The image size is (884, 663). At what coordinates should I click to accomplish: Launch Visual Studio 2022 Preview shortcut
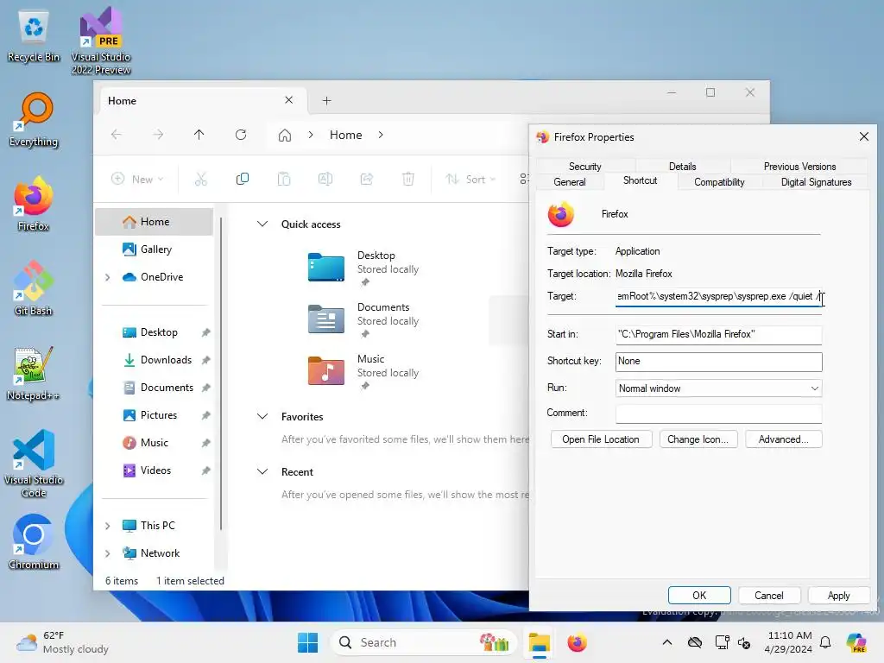(101, 41)
